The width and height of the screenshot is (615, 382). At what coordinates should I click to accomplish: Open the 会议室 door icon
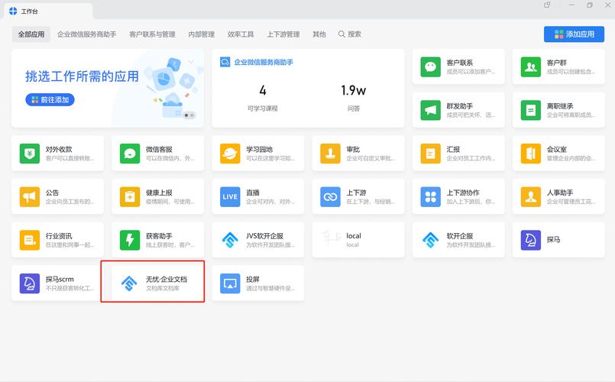pyautogui.click(x=531, y=154)
